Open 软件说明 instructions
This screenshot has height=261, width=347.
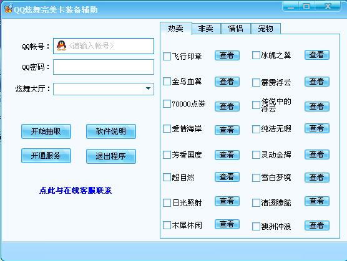(x=111, y=131)
